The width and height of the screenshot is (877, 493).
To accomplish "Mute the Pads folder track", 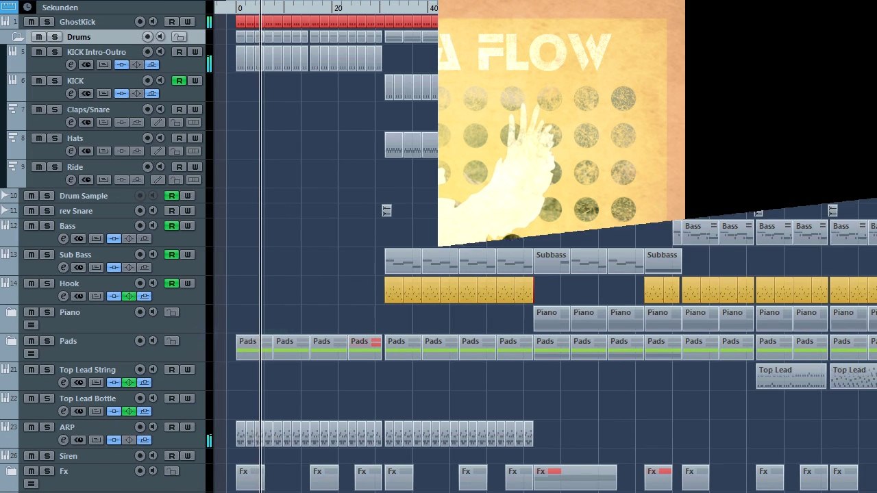I will (x=31, y=341).
